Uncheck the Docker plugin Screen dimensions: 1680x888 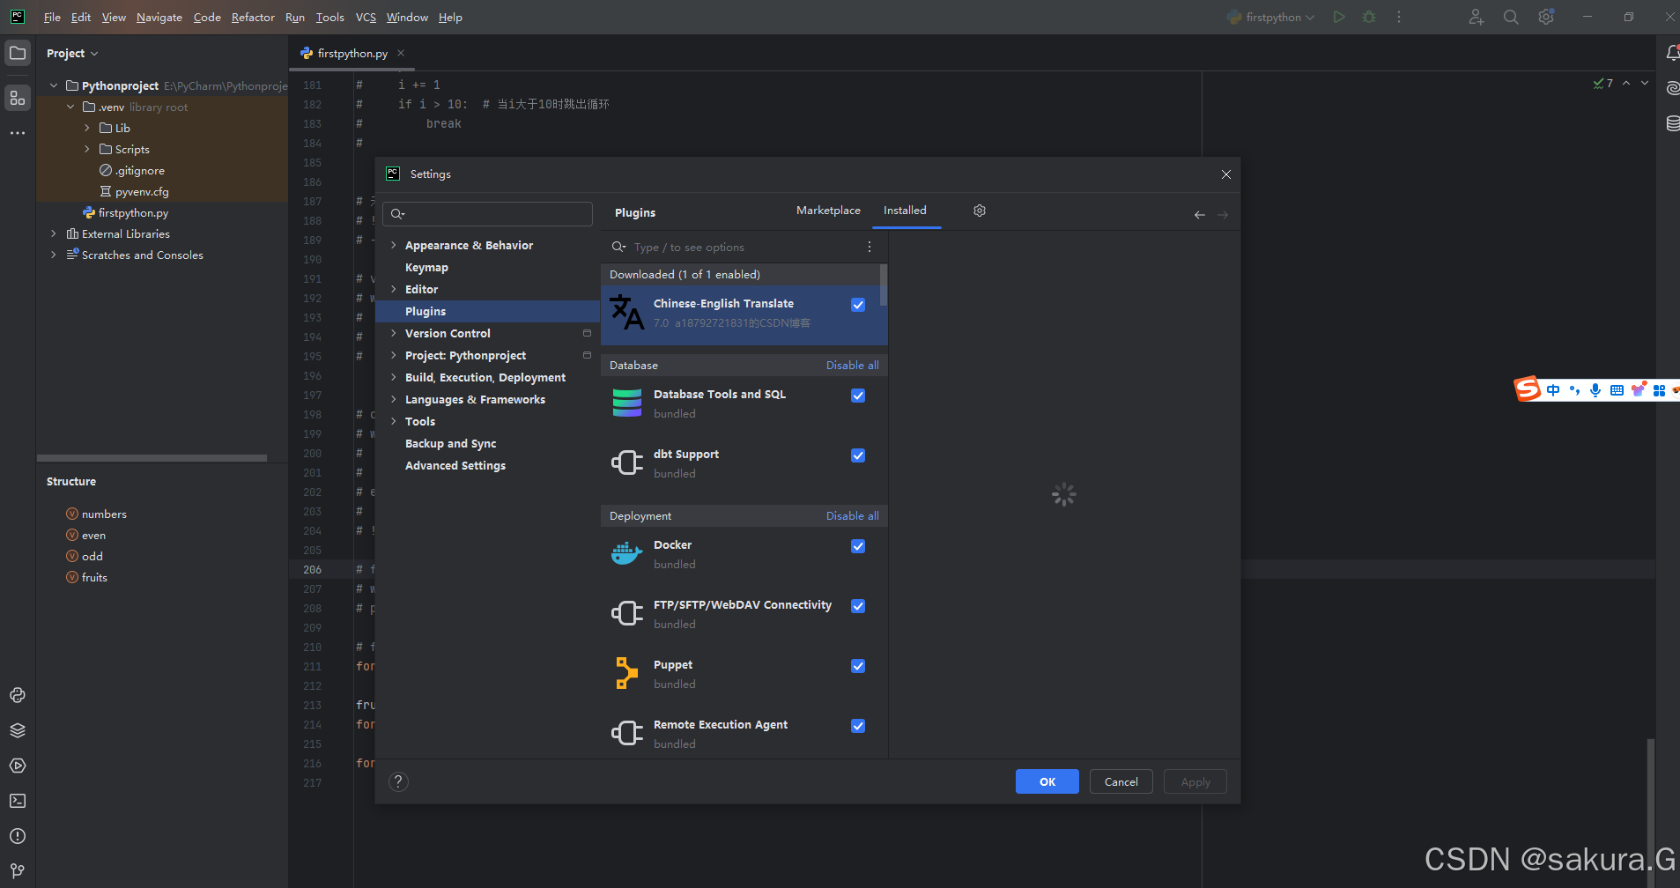(x=858, y=546)
